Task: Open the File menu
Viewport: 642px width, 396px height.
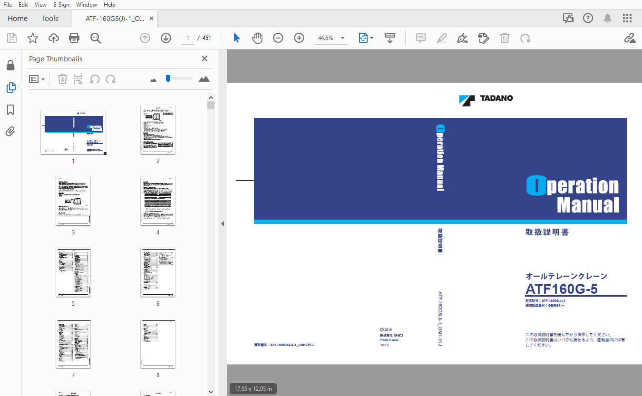Action: 8,5
